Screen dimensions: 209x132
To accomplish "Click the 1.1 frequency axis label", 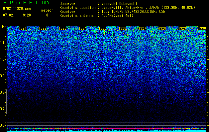I will click(x=3, y=43).
